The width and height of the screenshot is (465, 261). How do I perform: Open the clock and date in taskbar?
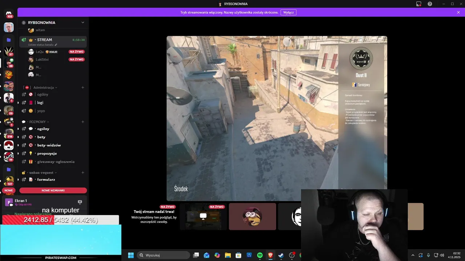point(454,255)
